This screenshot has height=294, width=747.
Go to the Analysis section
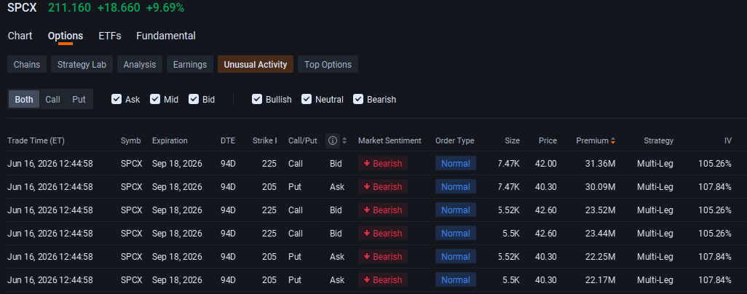pos(140,64)
